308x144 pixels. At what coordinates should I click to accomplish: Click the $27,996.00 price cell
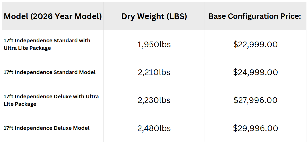coord(255,100)
